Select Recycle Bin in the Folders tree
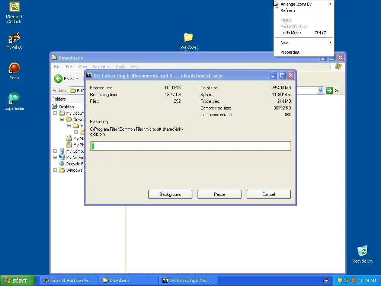Image resolution: width=381 pixels, height=286 pixels. 75,164
